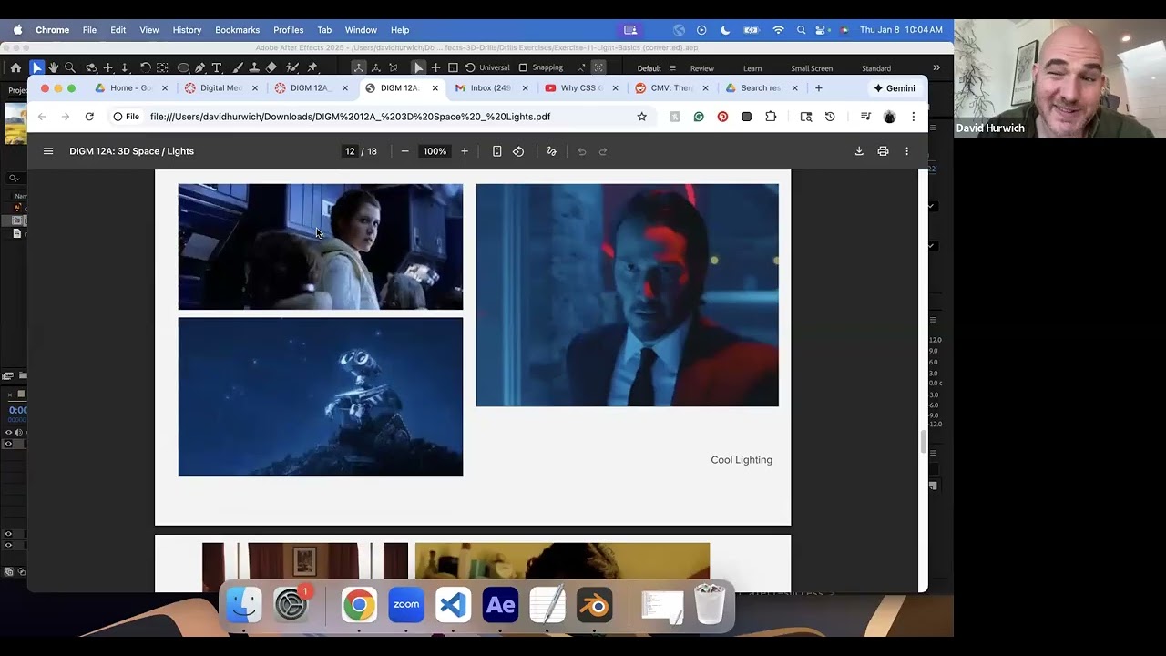Screen dimensions: 1166x656
Task: Open the Chrome File menu
Action: point(89,30)
